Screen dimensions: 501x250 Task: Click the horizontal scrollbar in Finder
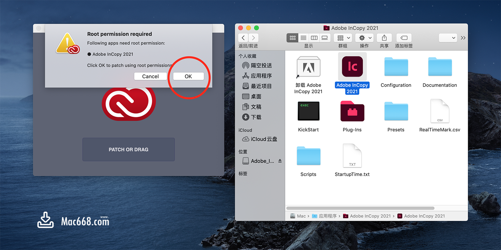pos(360,208)
